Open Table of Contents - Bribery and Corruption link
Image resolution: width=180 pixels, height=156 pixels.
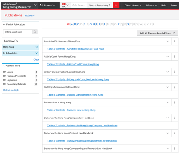tap(78, 80)
